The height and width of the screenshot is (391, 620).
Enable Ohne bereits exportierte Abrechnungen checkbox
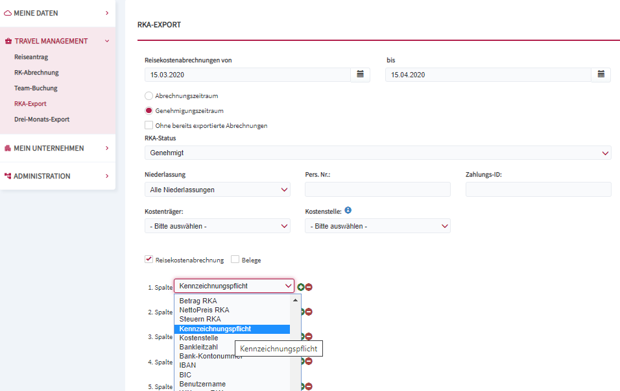coord(149,125)
